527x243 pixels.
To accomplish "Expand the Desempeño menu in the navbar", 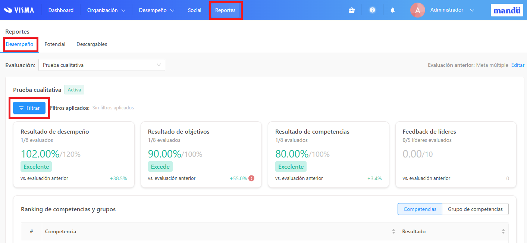I will [x=157, y=10].
